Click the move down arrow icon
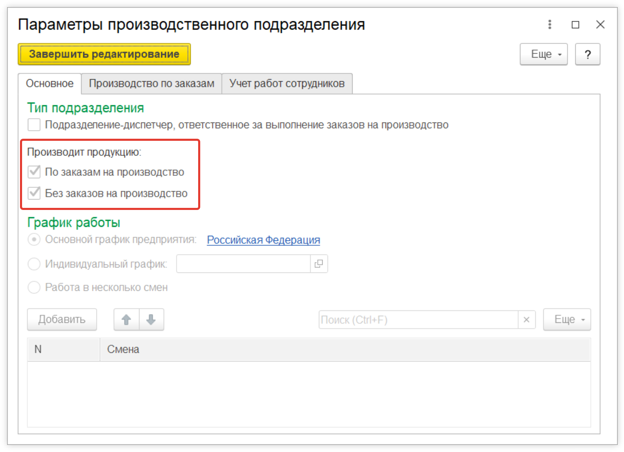 (152, 320)
